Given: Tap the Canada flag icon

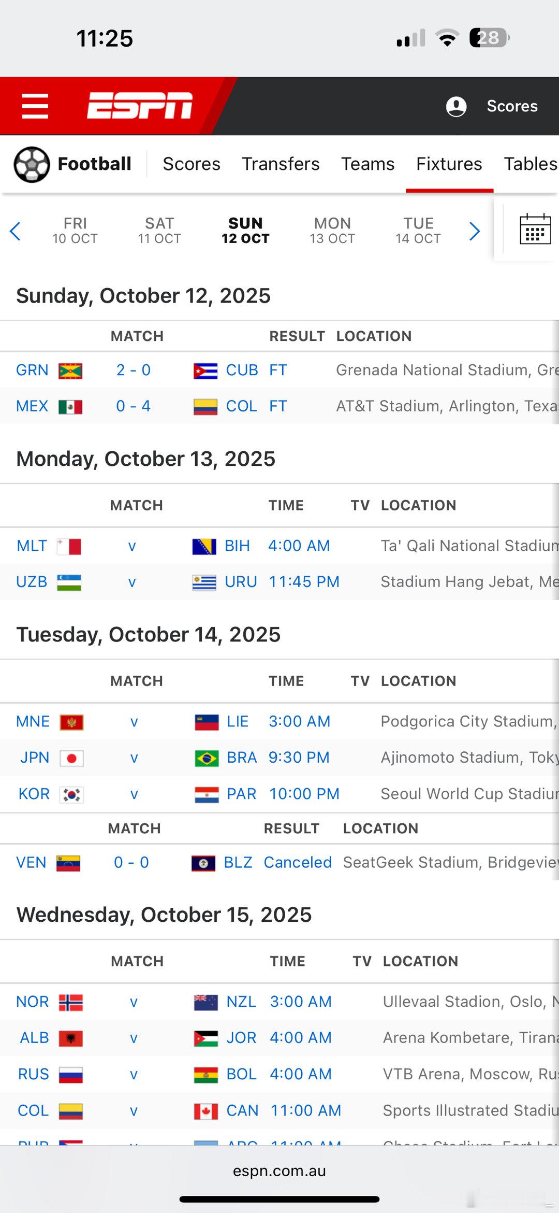Looking at the screenshot, I should 205,1111.
